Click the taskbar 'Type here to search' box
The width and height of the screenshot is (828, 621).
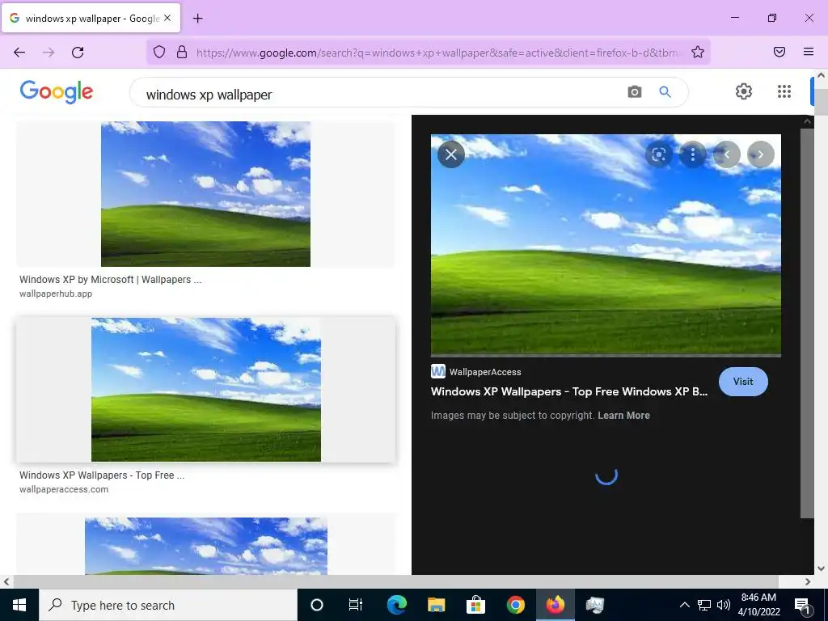[168, 605]
